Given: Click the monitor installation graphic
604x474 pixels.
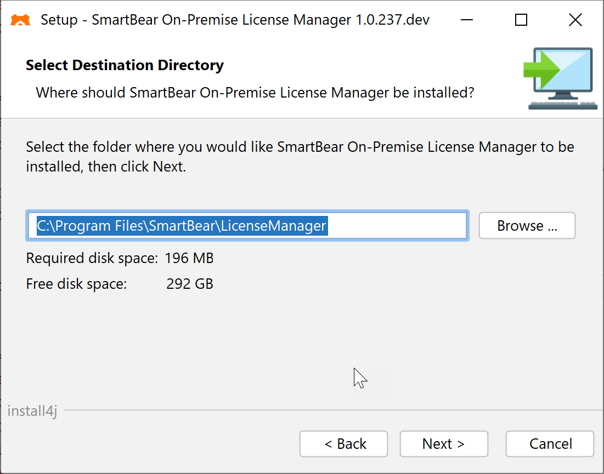Looking at the screenshot, I should [560, 77].
